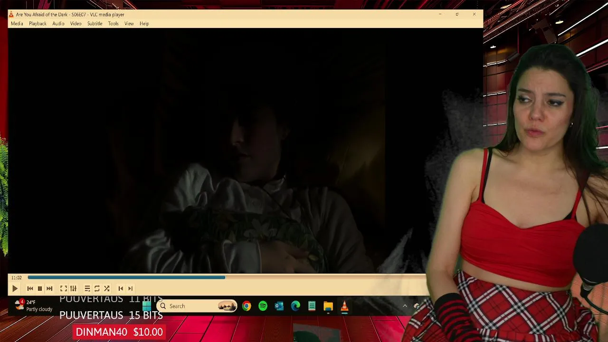
Task: Toggle shuffle random playback
Action: click(107, 288)
